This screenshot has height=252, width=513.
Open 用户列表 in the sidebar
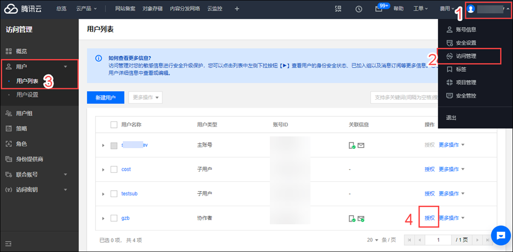tap(27, 81)
